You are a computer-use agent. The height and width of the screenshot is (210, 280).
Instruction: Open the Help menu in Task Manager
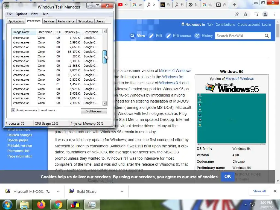[x=45, y=14]
